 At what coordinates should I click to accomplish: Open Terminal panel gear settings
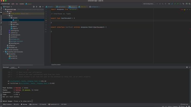(187, 67)
